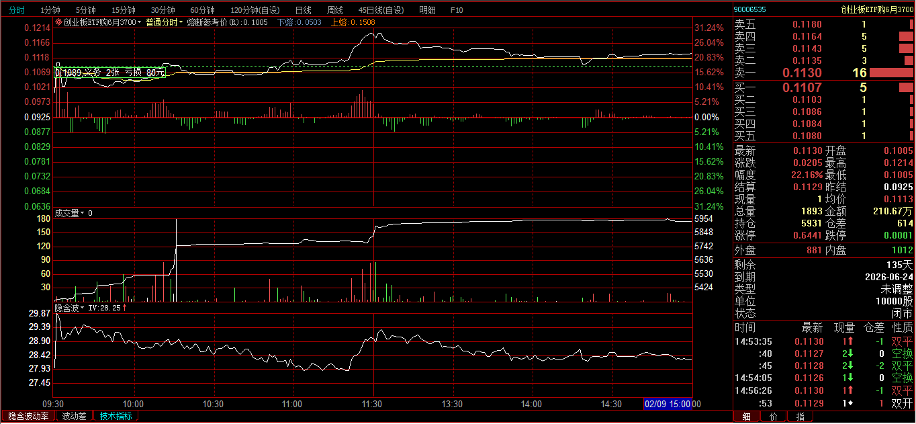Click the 02/09 15:00 time marker

pos(667,404)
